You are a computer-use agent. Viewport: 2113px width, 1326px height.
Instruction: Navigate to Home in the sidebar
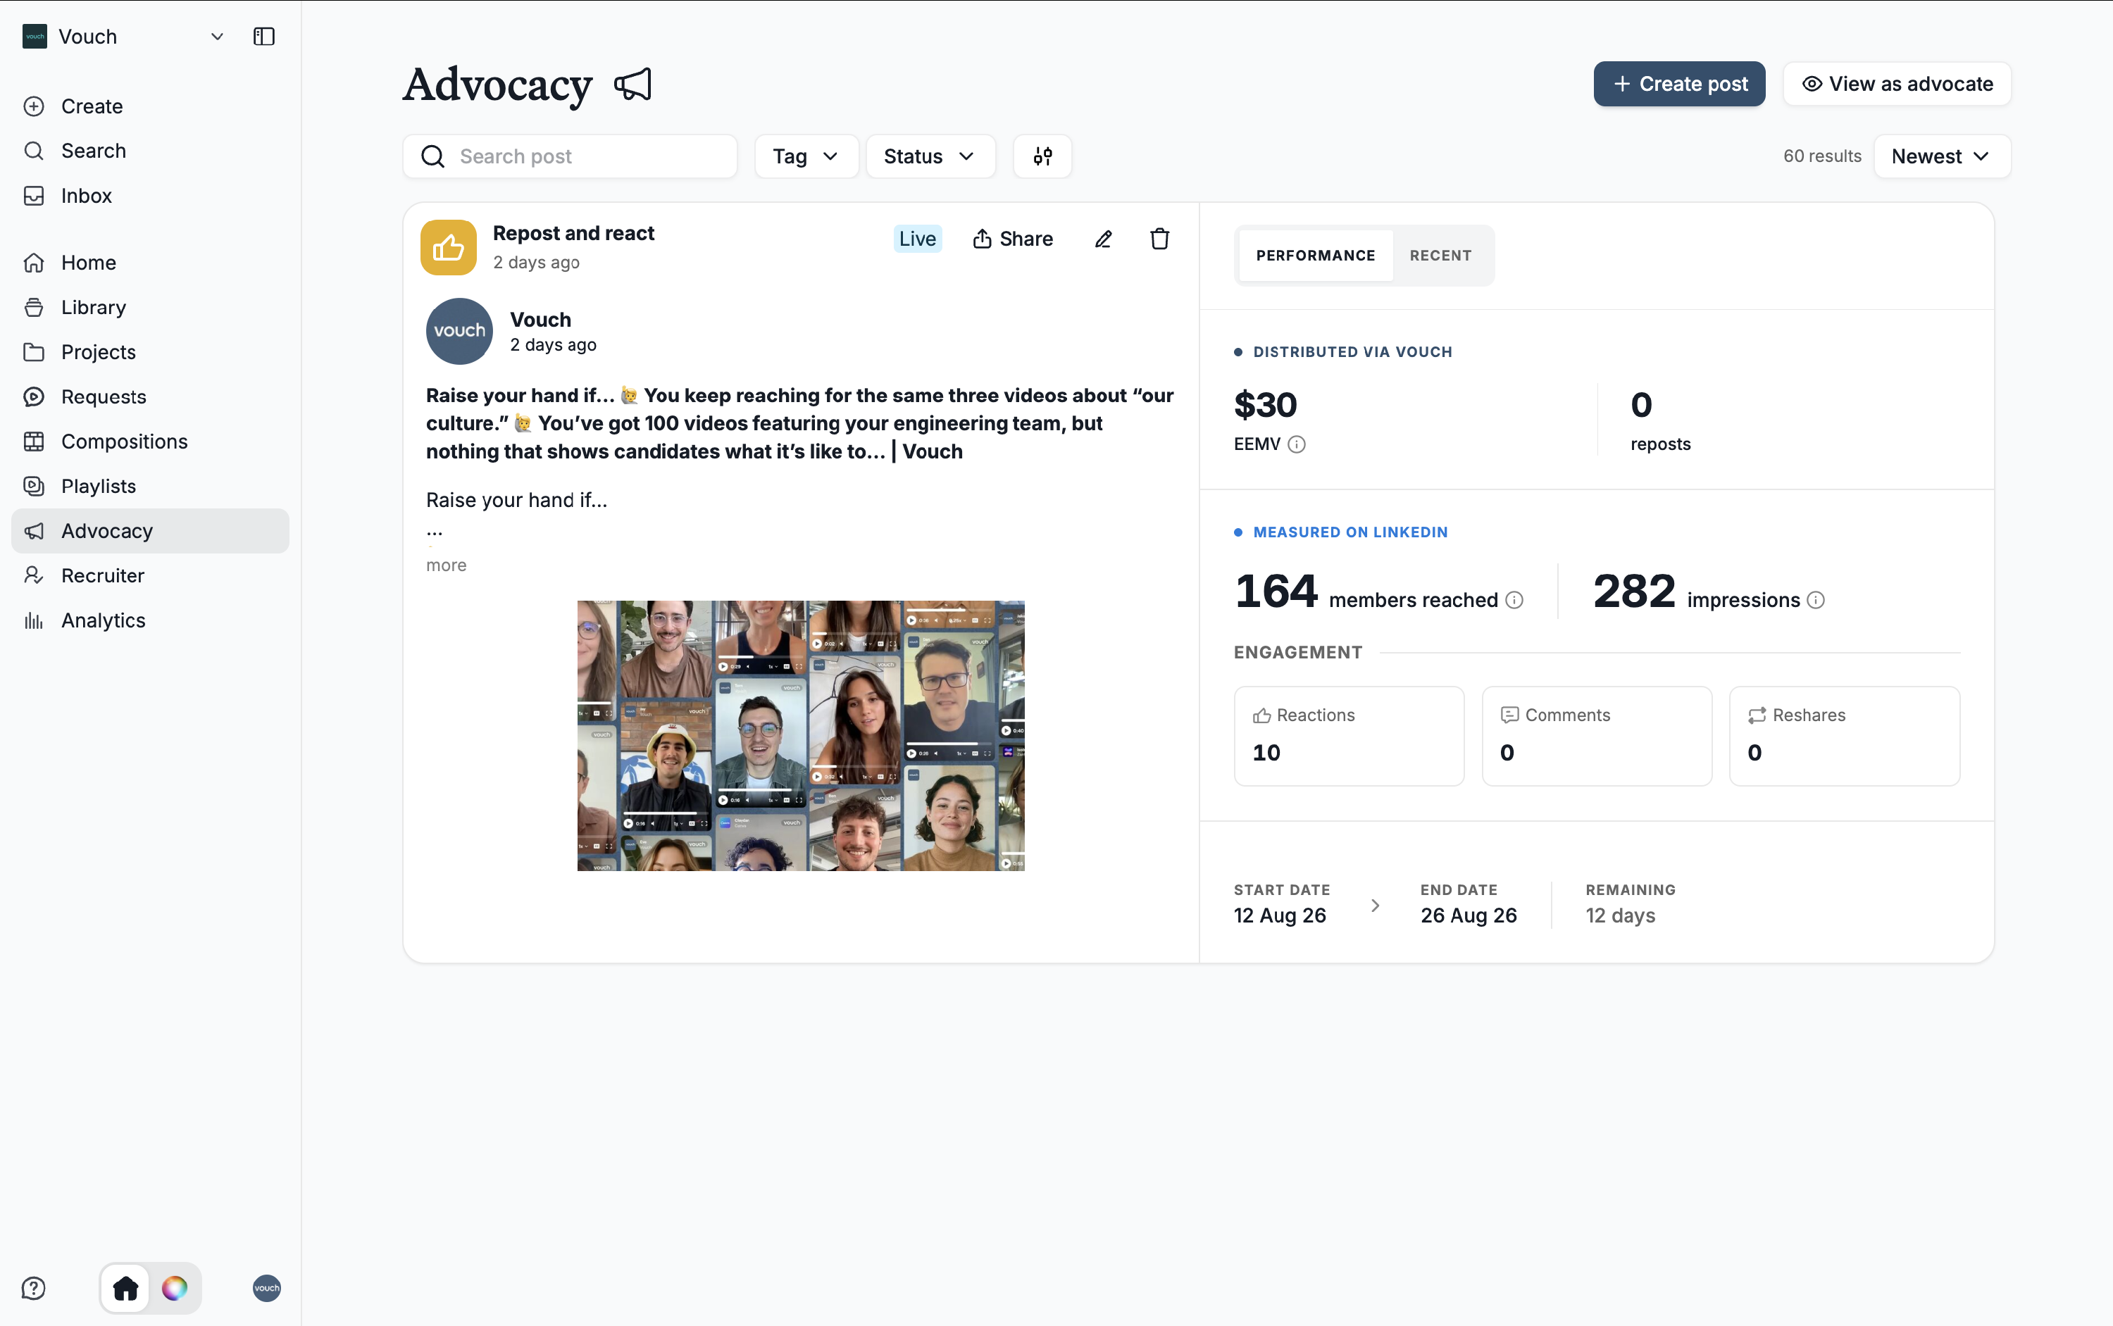(150, 262)
